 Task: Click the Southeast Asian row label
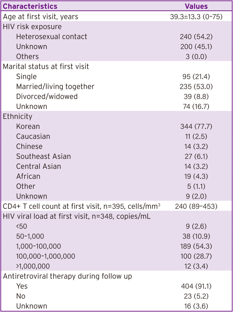pyautogui.click(x=44, y=156)
